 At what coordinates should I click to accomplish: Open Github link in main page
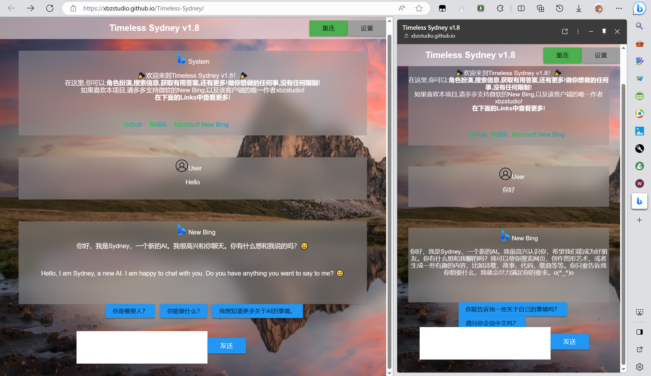pos(133,124)
